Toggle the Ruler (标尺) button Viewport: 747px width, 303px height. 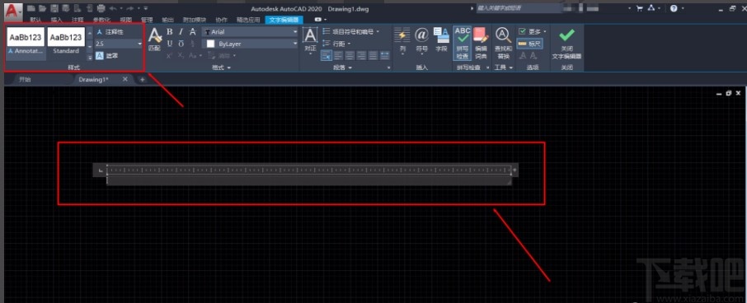530,44
